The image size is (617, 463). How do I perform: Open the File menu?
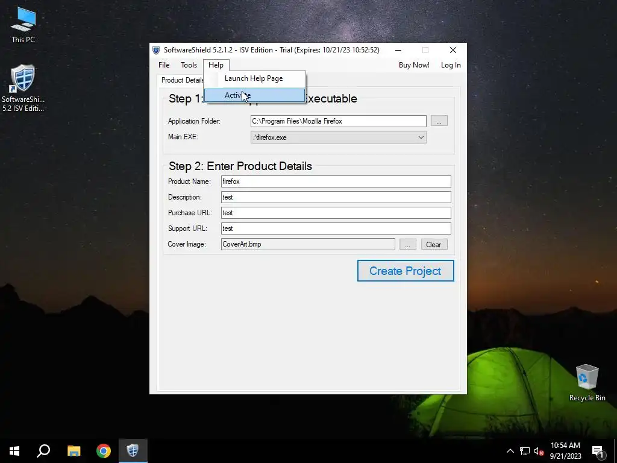pyautogui.click(x=164, y=65)
